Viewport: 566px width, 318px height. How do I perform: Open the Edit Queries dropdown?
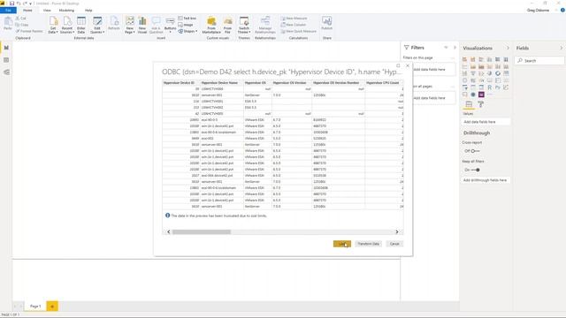97,25
